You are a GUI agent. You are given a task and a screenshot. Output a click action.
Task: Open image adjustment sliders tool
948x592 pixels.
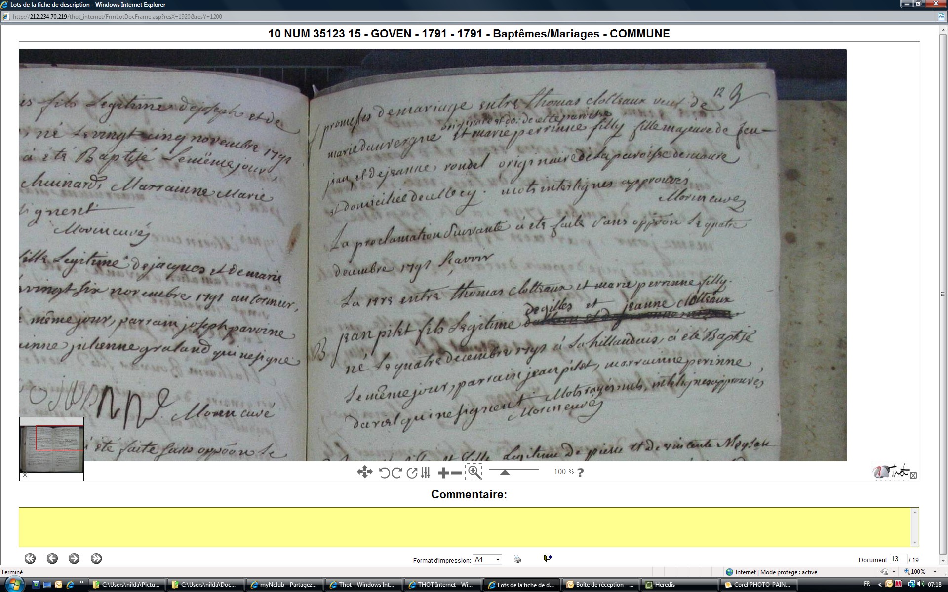tap(426, 473)
